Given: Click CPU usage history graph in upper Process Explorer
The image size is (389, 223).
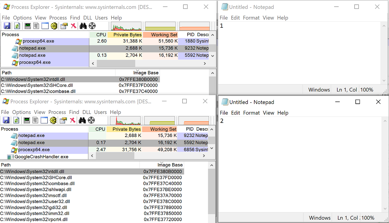Looking at the screenshot, I should tap(126, 26).
